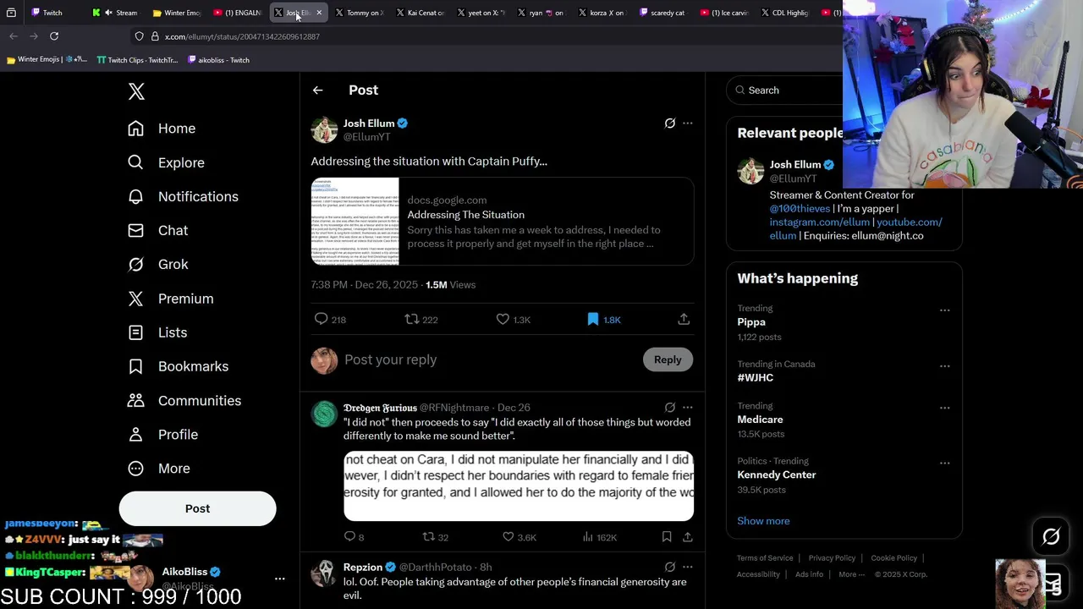Click Show more under What's happening
This screenshot has height=609, width=1083.
(x=763, y=521)
